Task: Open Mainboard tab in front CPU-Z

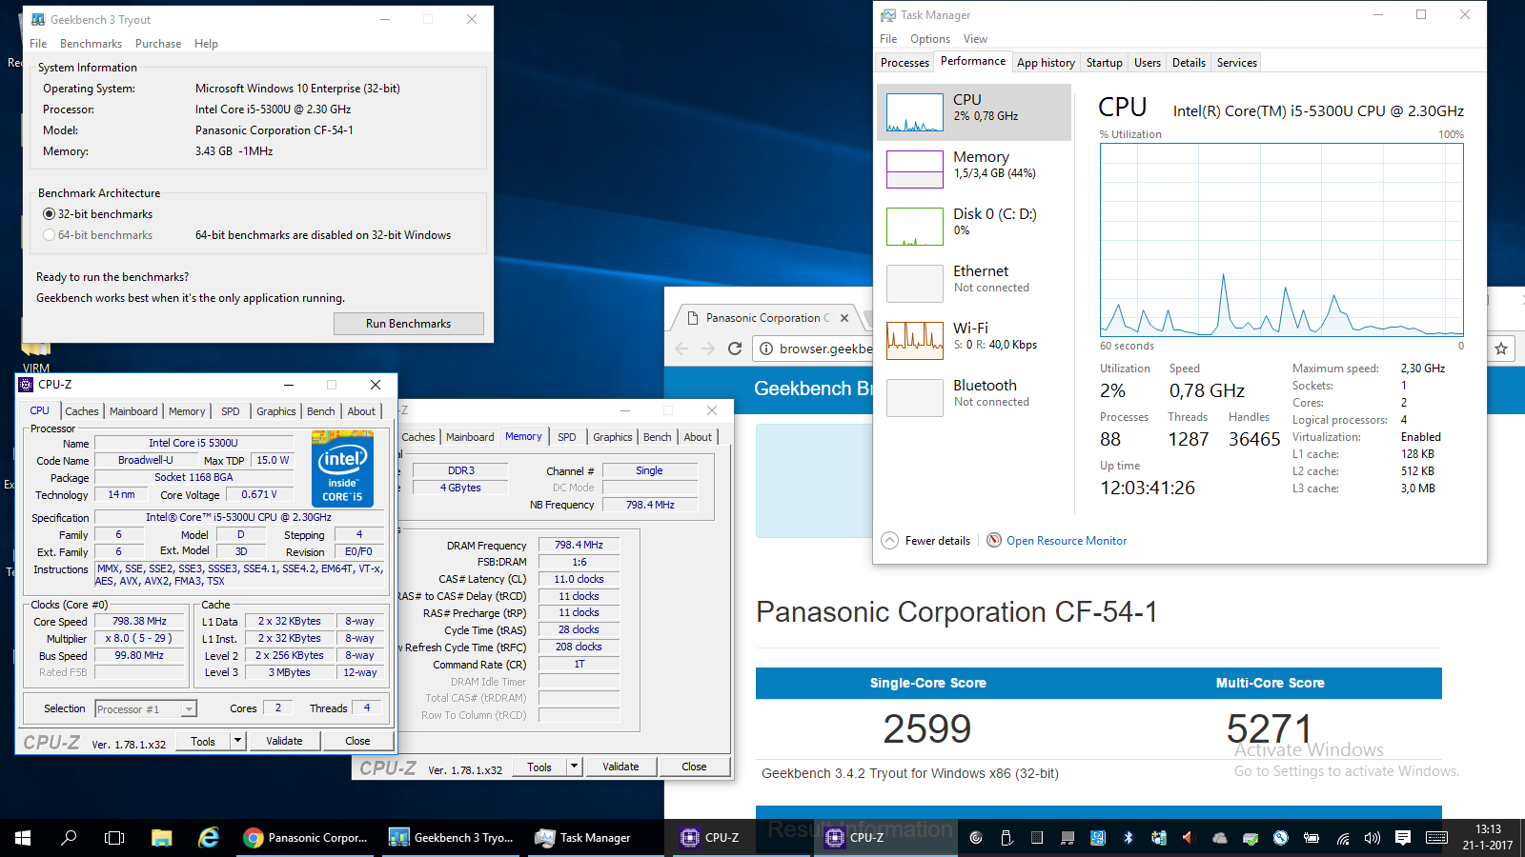Action: [x=133, y=411]
